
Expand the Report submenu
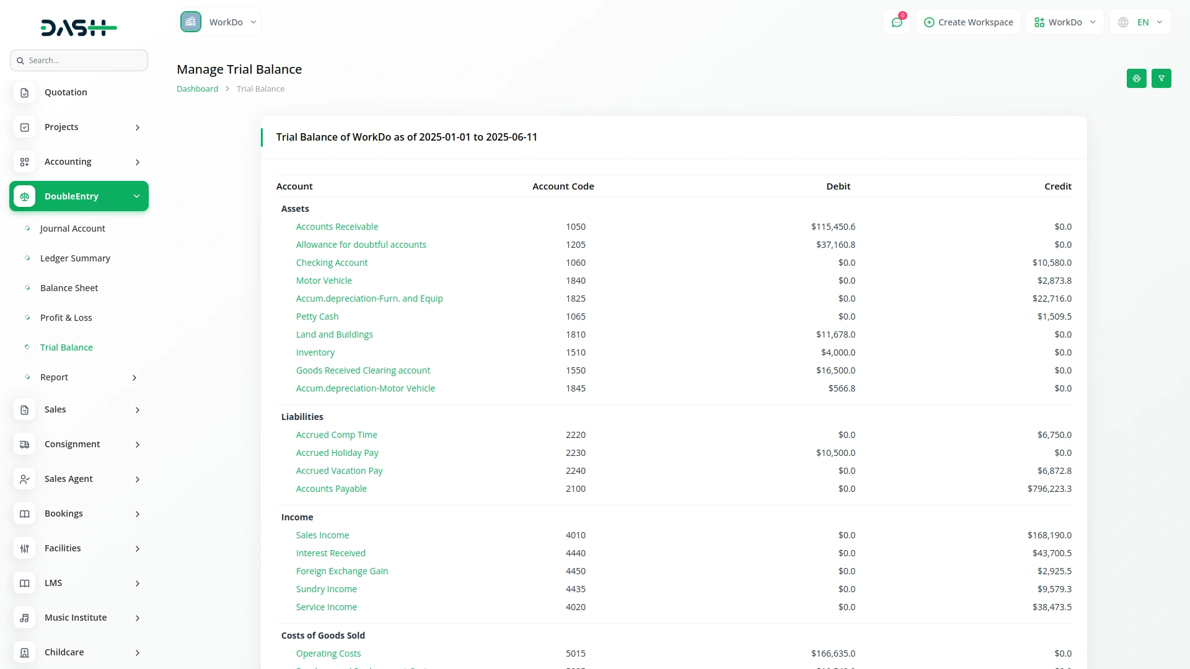[x=134, y=377]
